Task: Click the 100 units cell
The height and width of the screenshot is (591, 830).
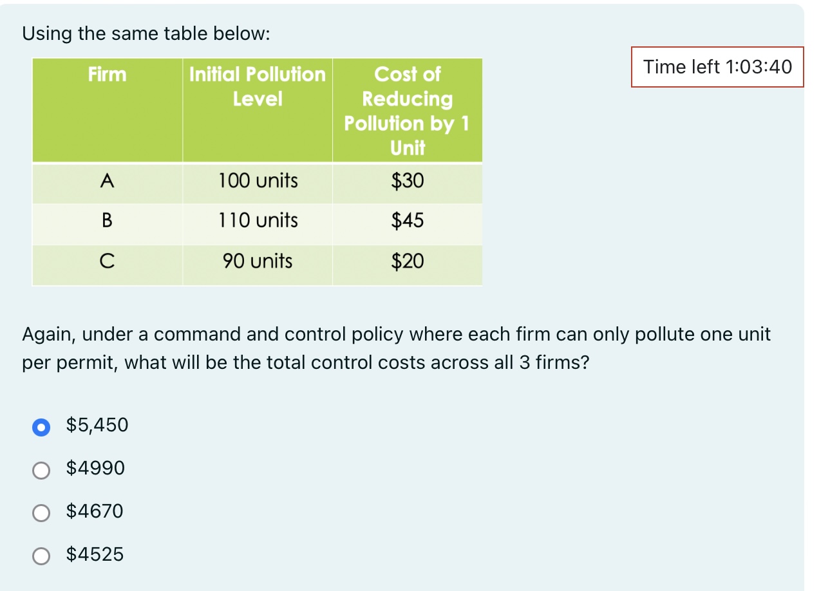Action: click(x=257, y=181)
